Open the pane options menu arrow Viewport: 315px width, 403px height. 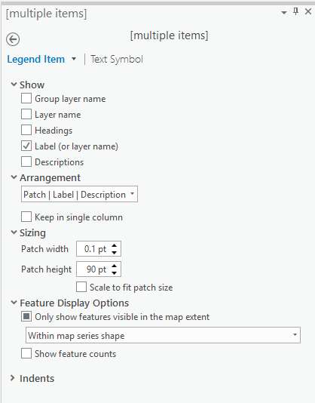(284, 12)
